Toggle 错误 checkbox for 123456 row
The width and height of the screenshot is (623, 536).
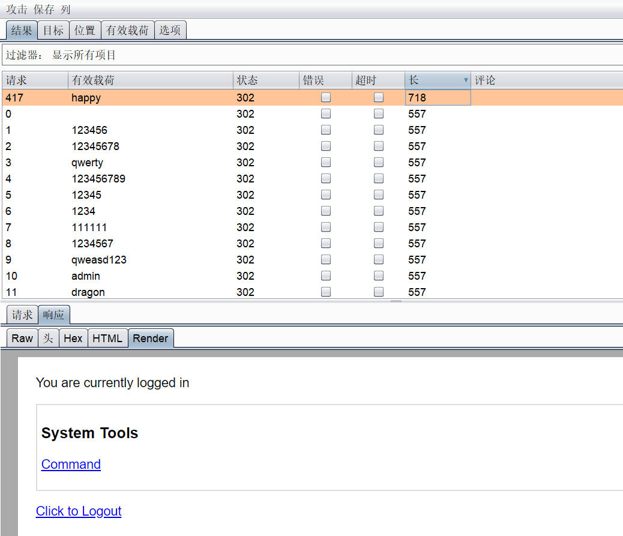coord(326,130)
